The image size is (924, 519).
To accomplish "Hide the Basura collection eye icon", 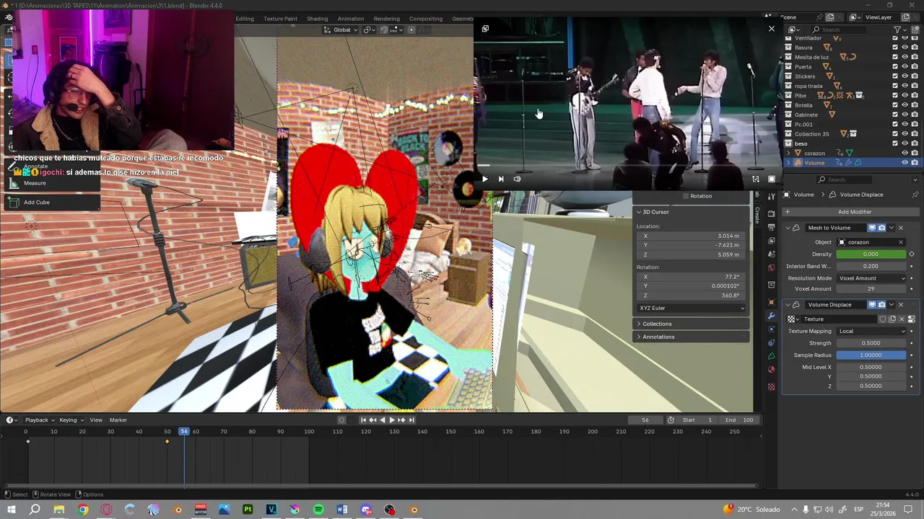I will [x=905, y=48].
